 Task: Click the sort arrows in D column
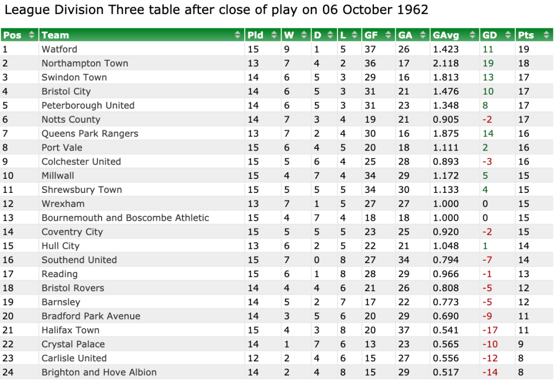point(332,35)
